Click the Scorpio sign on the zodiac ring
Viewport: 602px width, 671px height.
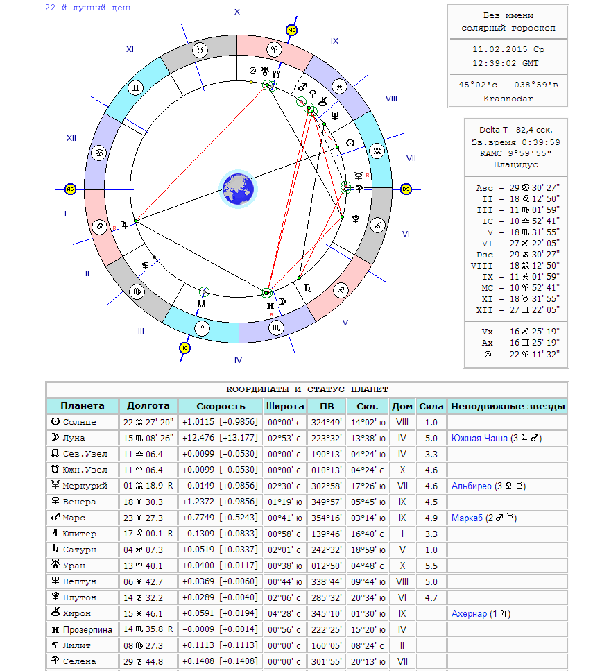pos(276,328)
